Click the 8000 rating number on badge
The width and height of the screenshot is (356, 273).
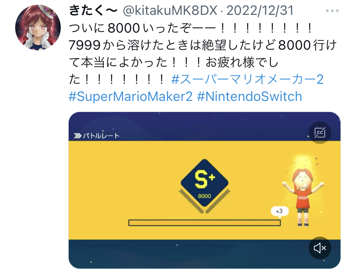[x=204, y=196]
